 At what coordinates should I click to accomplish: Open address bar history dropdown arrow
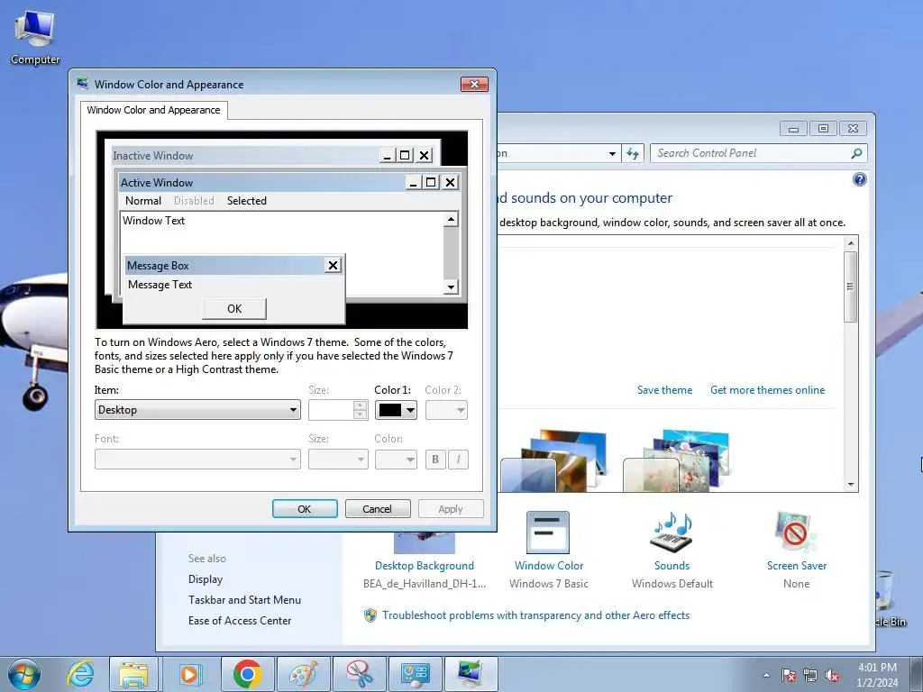tap(612, 153)
